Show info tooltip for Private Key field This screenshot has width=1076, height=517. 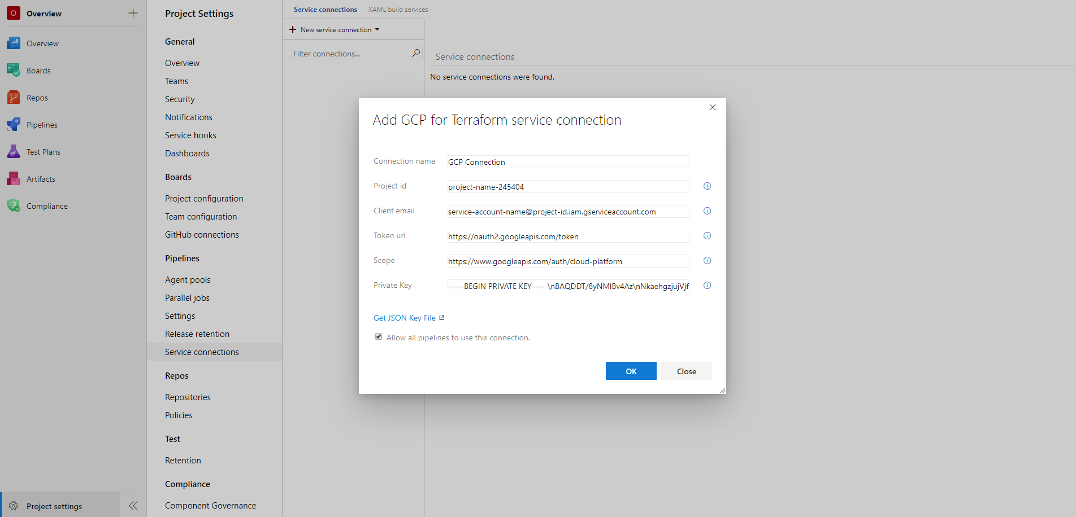707,285
